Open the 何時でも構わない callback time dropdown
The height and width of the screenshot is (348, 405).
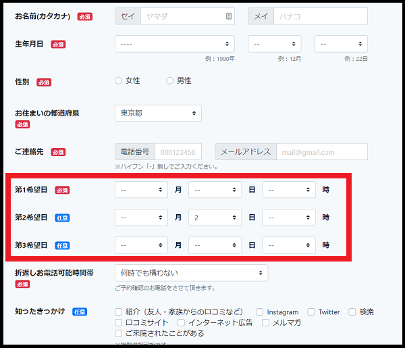click(x=192, y=273)
